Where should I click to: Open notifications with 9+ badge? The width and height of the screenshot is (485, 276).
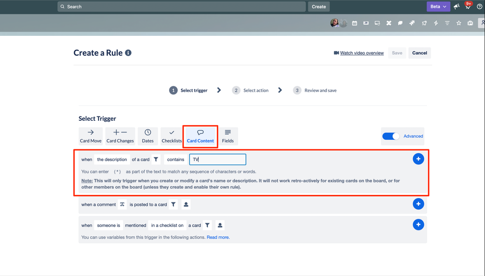click(x=468, y=6)
